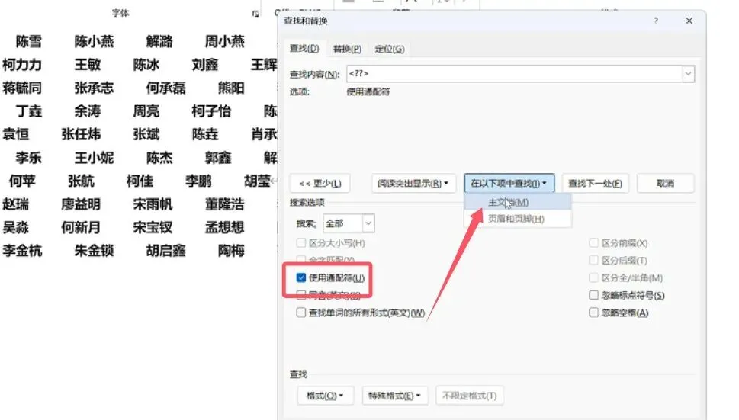
Task: Open the 在以下项中查找(I) dropdown
Action: click(509, 183)
